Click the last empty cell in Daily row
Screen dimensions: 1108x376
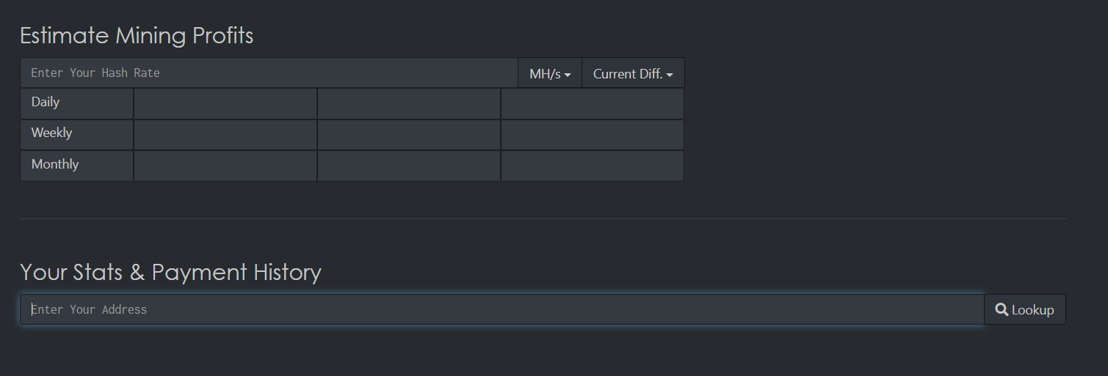coord(592,103)
